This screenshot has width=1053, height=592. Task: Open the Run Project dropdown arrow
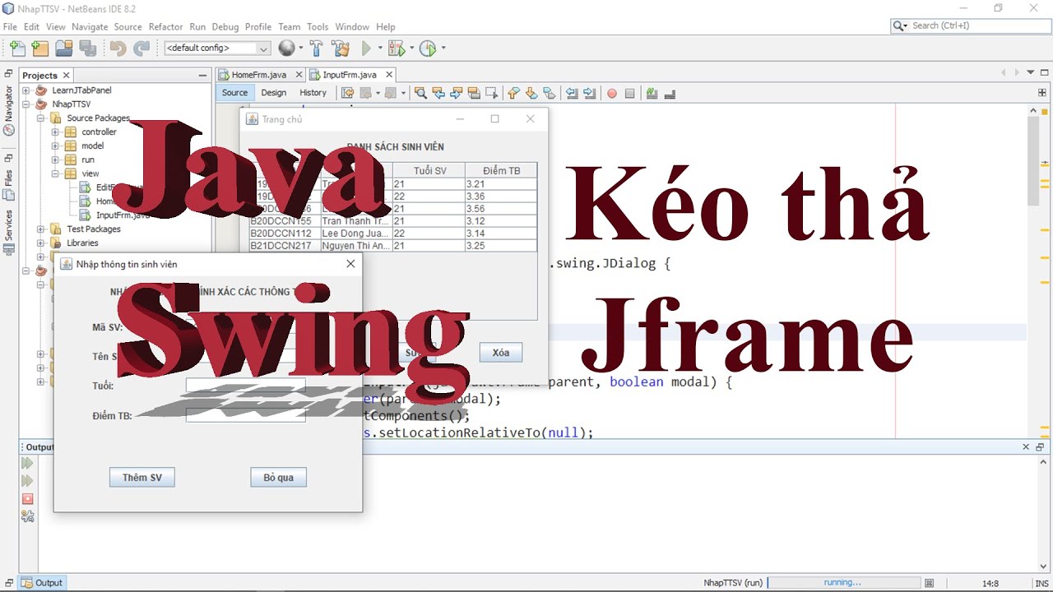pos(379,49)
